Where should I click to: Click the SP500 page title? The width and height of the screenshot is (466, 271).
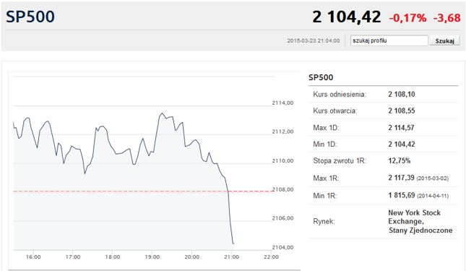[30, 17]
